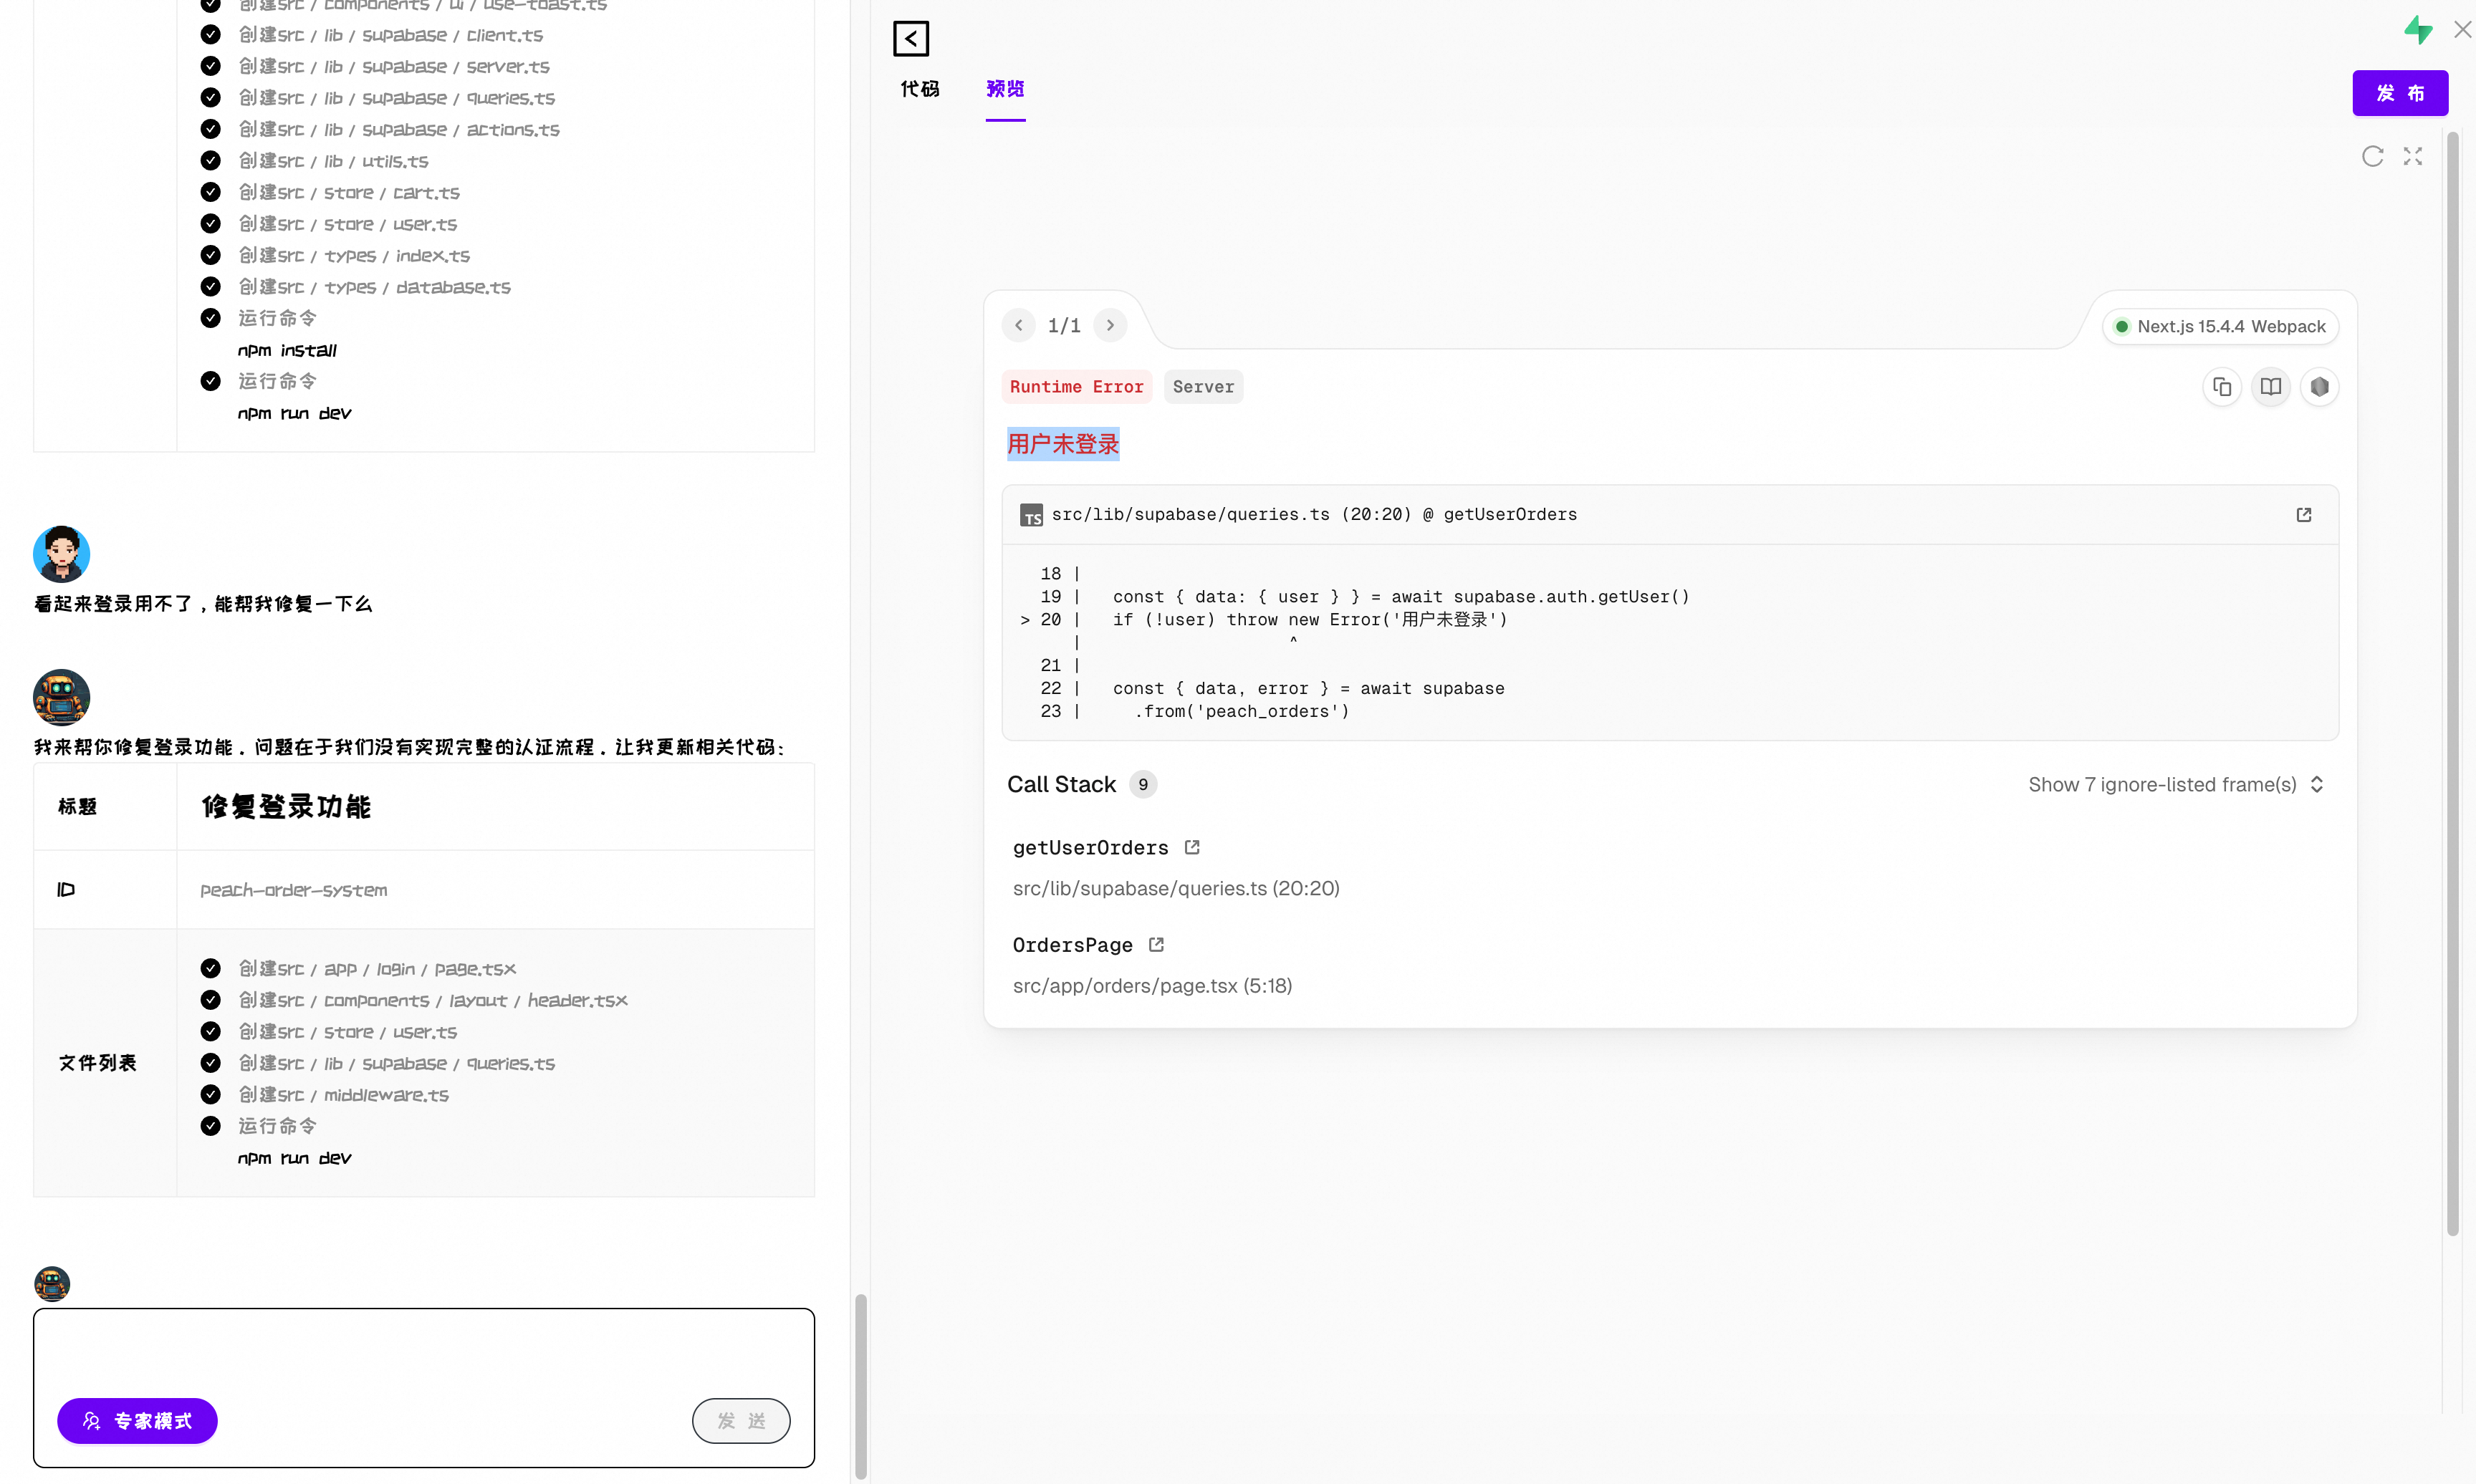2476x1484 pixels.
Task: Click the 发布 publish button
Action: tap(2399, 93)
